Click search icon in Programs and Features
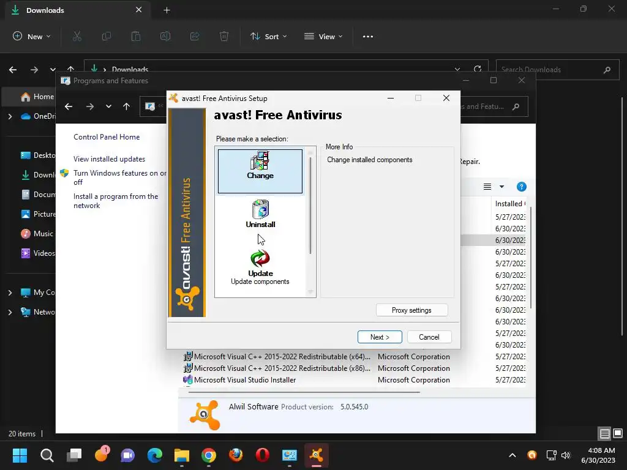 click(516, 106)
